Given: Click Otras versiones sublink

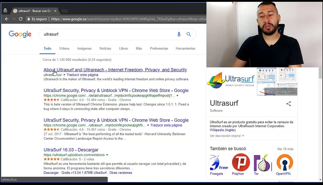Looking at the screenshot, I should [121, 173].
